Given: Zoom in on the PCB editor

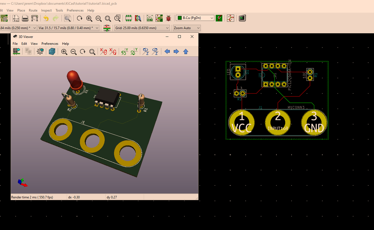Looking at the screenshot, I should [x=89, y=18].
